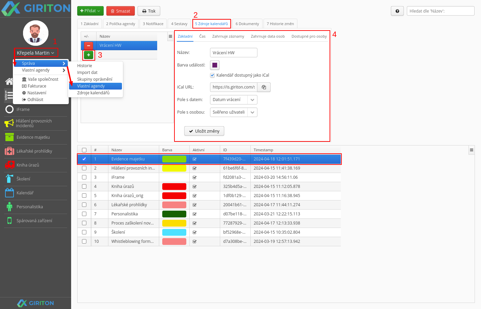Screen dimensions: 481x309
Task: Open Kalendář calendar icon
Action: [x=9, y=193]
